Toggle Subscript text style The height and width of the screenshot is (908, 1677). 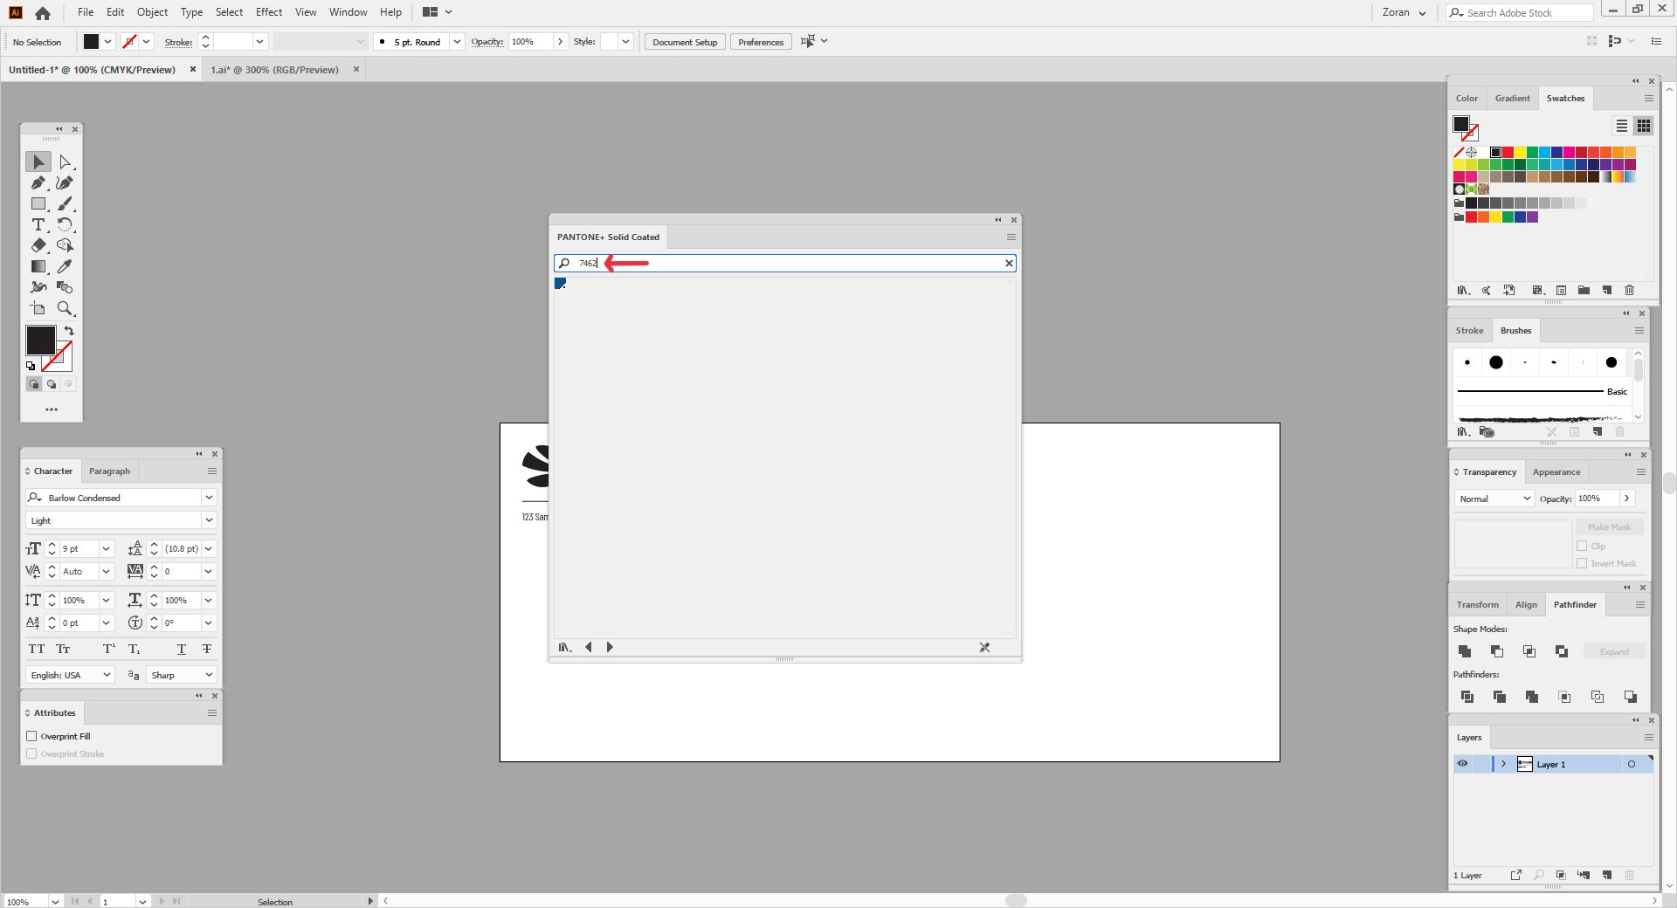point(135,649)
